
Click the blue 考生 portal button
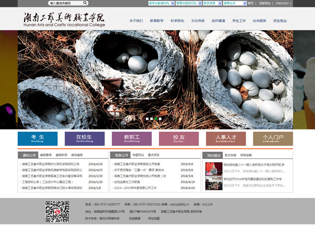[x=37, y=138]
